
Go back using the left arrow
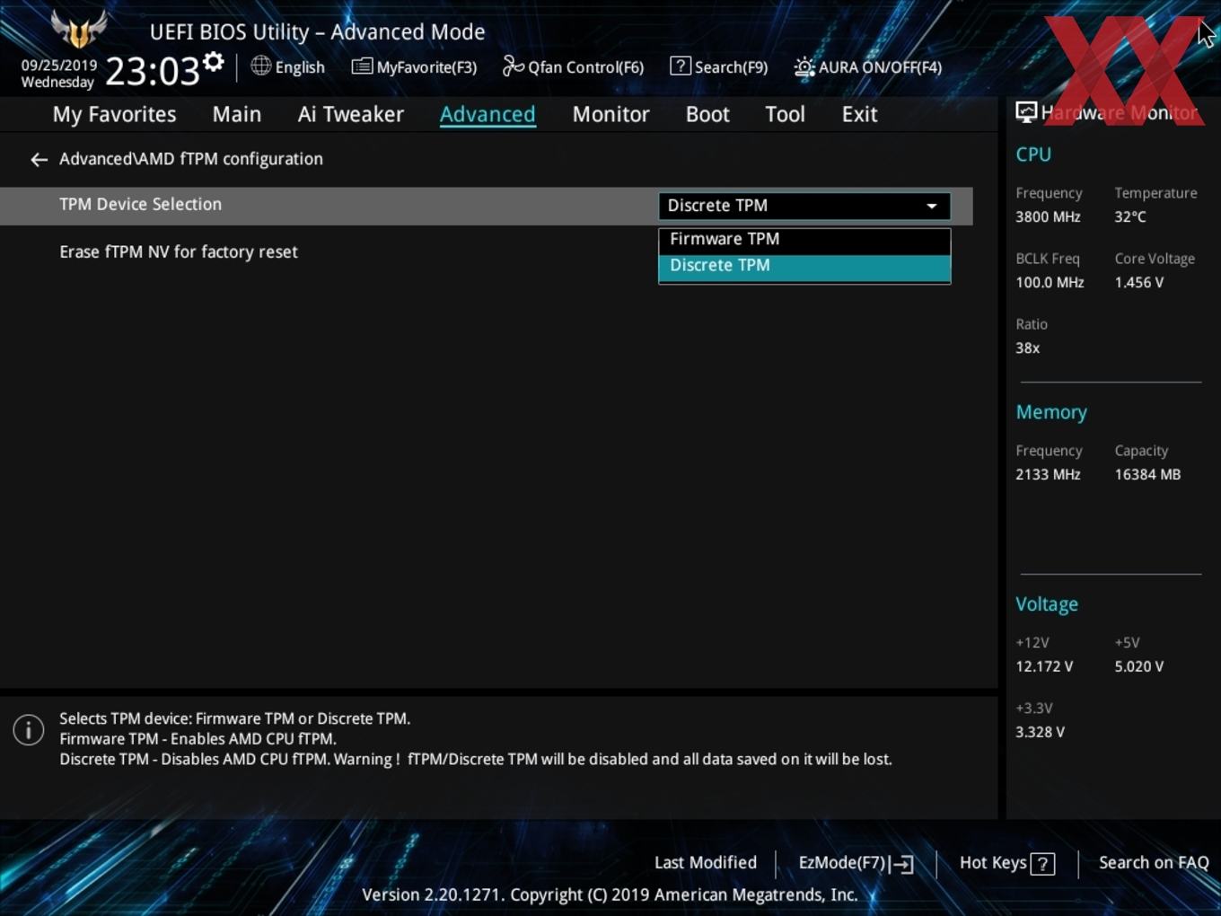[x=39, y=160]
